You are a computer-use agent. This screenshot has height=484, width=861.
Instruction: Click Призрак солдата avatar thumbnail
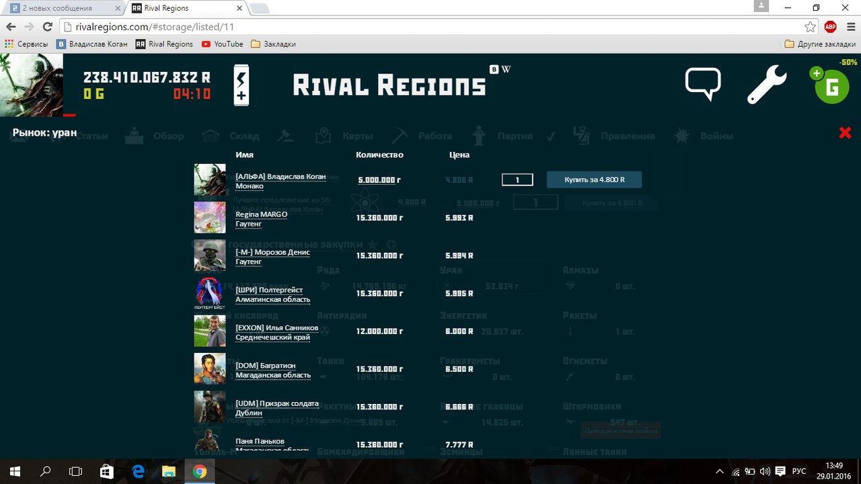point(210,406)
